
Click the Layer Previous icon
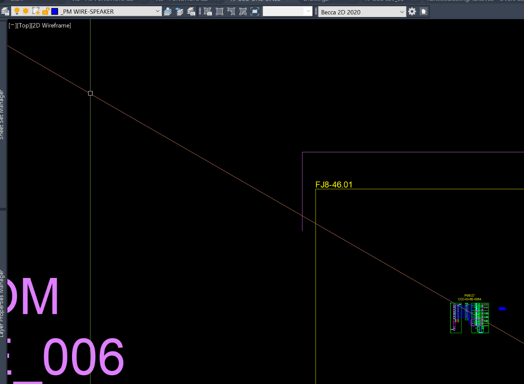coord(179,12)
